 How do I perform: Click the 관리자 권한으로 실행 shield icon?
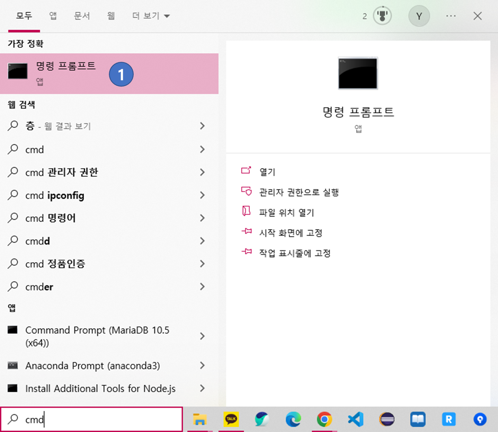coord(246,191)
